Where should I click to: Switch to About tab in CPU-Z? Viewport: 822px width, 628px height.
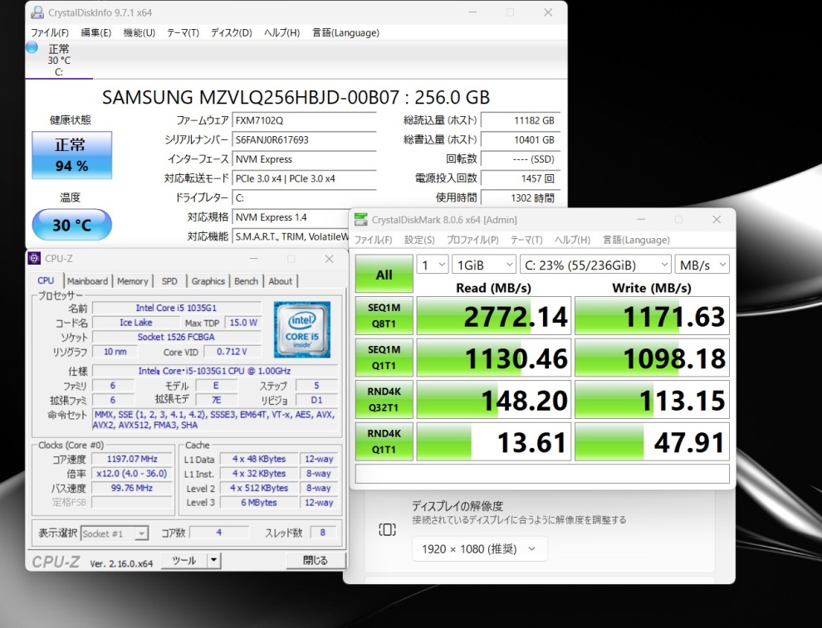pos(281,281)
